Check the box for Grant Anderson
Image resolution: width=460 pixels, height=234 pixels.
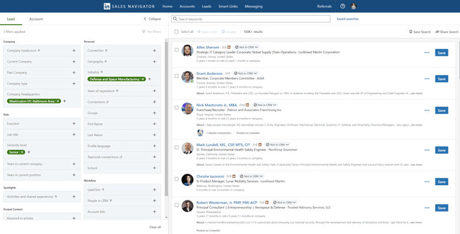tap(176, 76)
